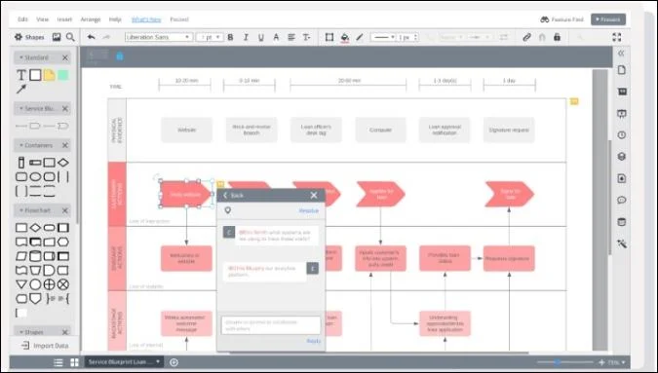Screen dimensions: 658x373
Task: Open the View menu
Action: 42,19
